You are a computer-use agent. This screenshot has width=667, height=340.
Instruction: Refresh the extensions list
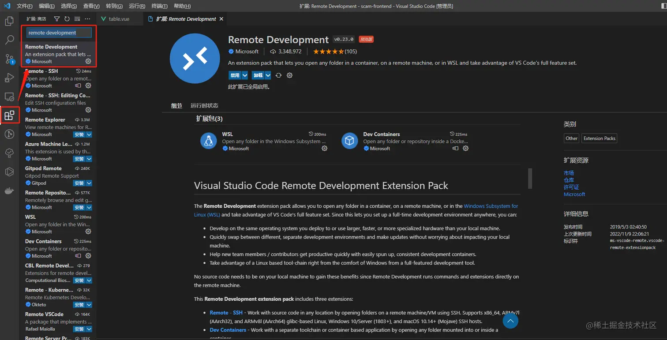pyautogui.click(x=67, y=19)
